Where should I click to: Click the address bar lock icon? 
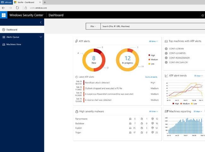pyautogui.click(x=26, y=8)
